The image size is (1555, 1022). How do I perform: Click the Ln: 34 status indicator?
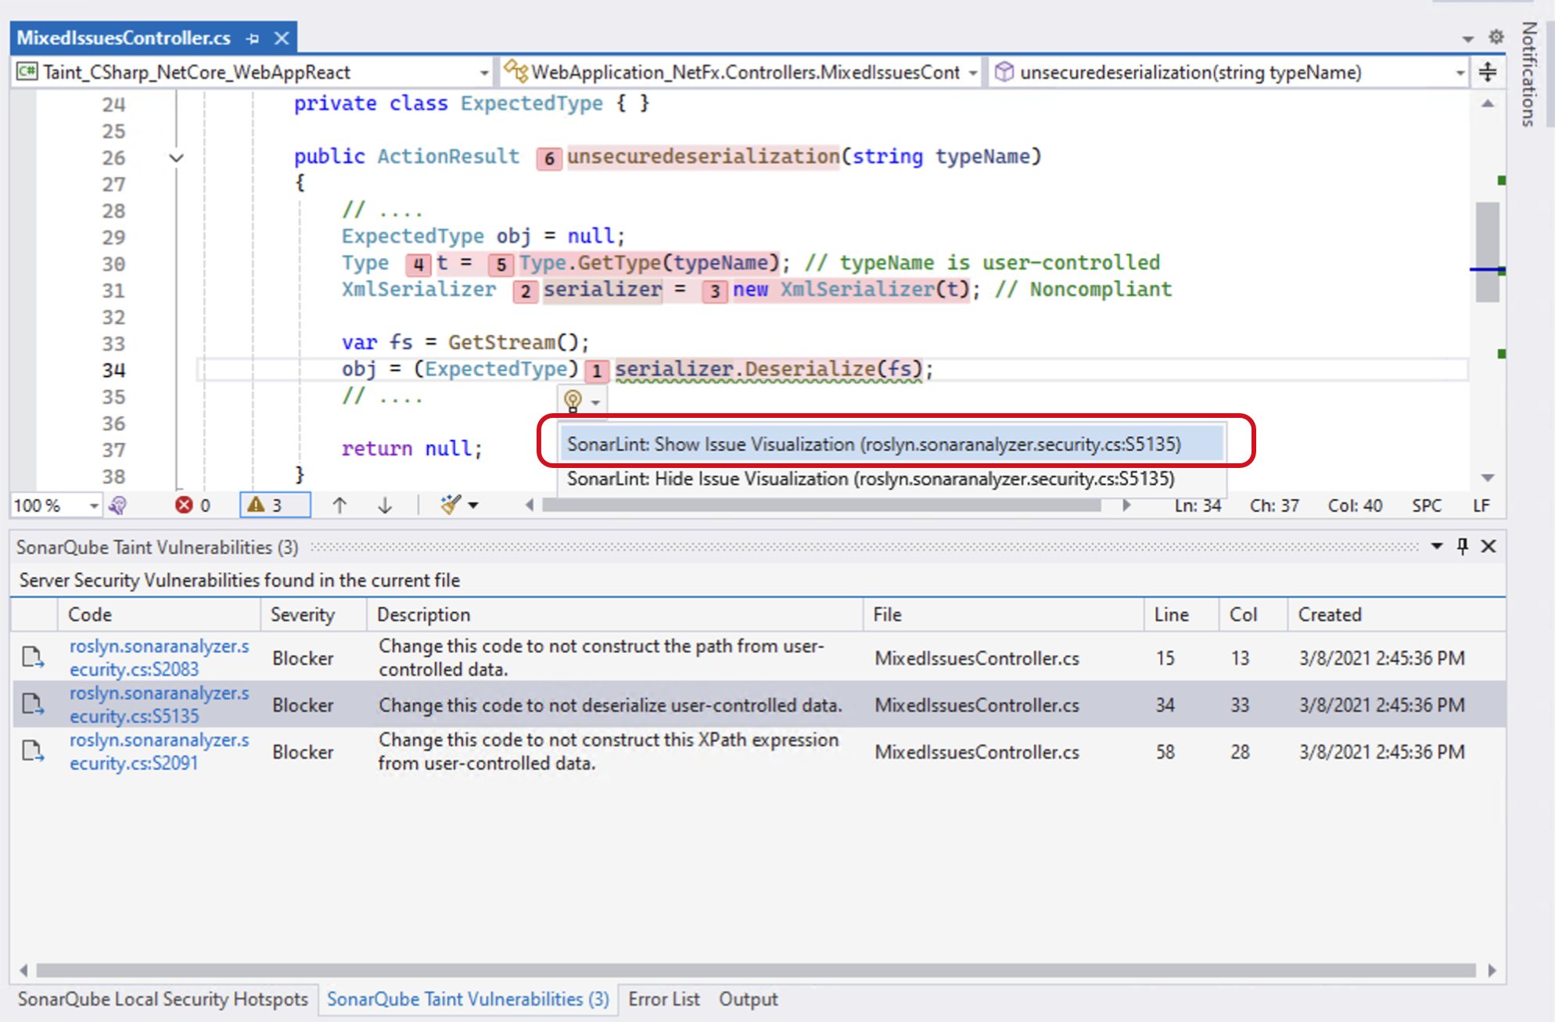pos(1198,506)
